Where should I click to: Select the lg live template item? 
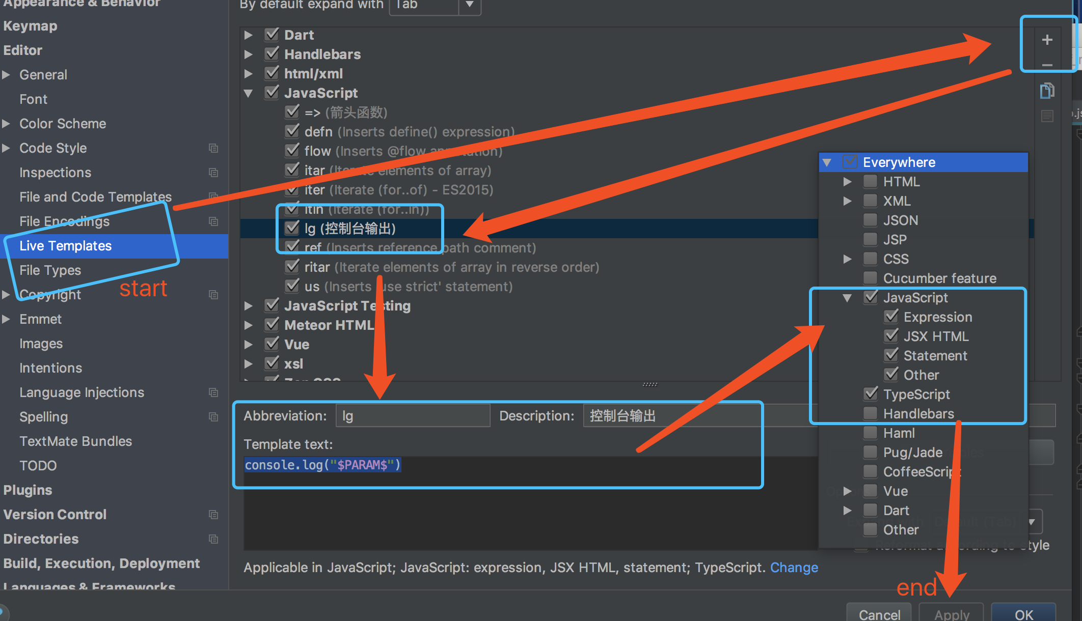349,228
